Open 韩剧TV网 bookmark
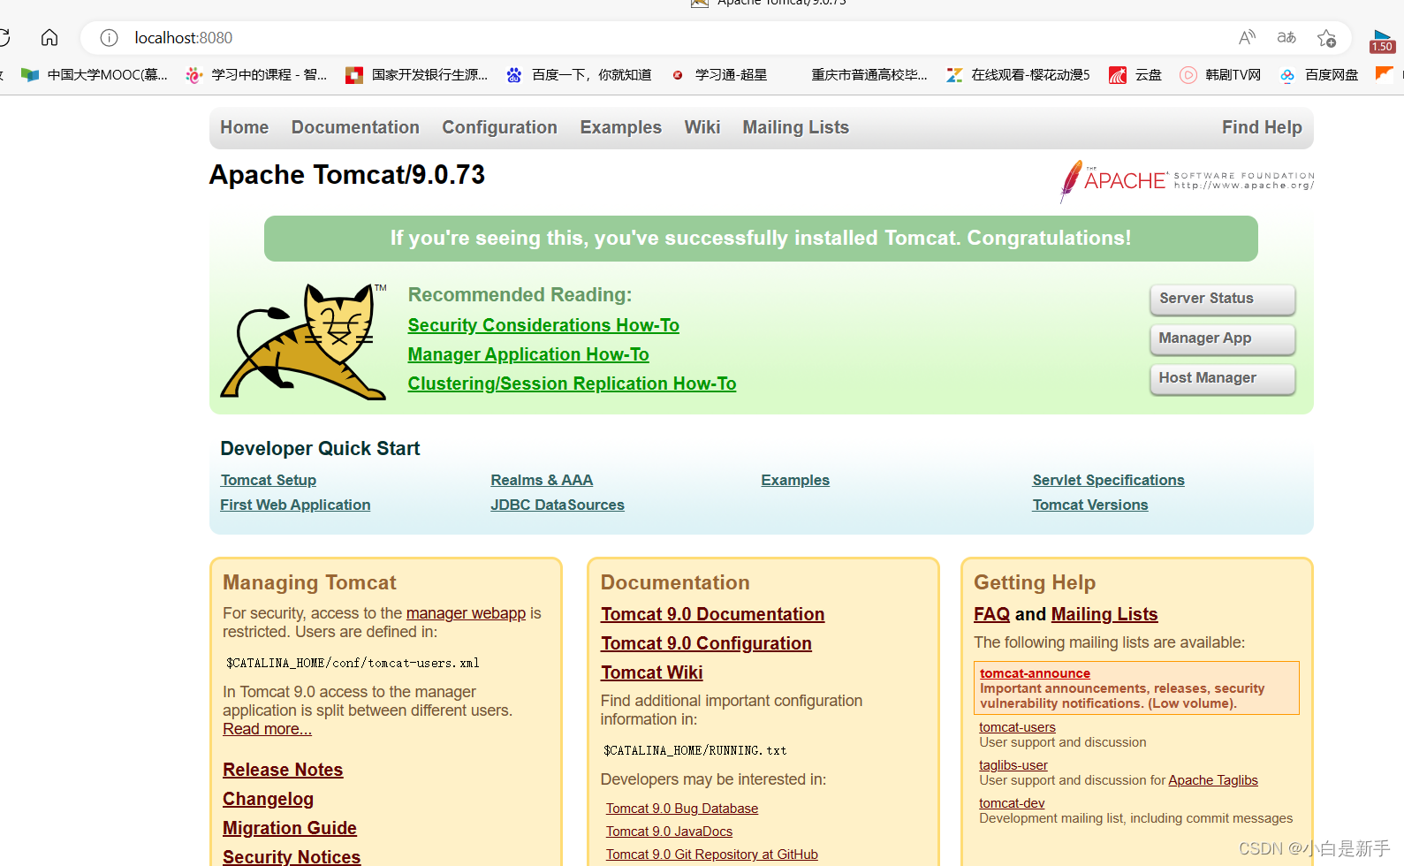 click(x=1220, y=75)
